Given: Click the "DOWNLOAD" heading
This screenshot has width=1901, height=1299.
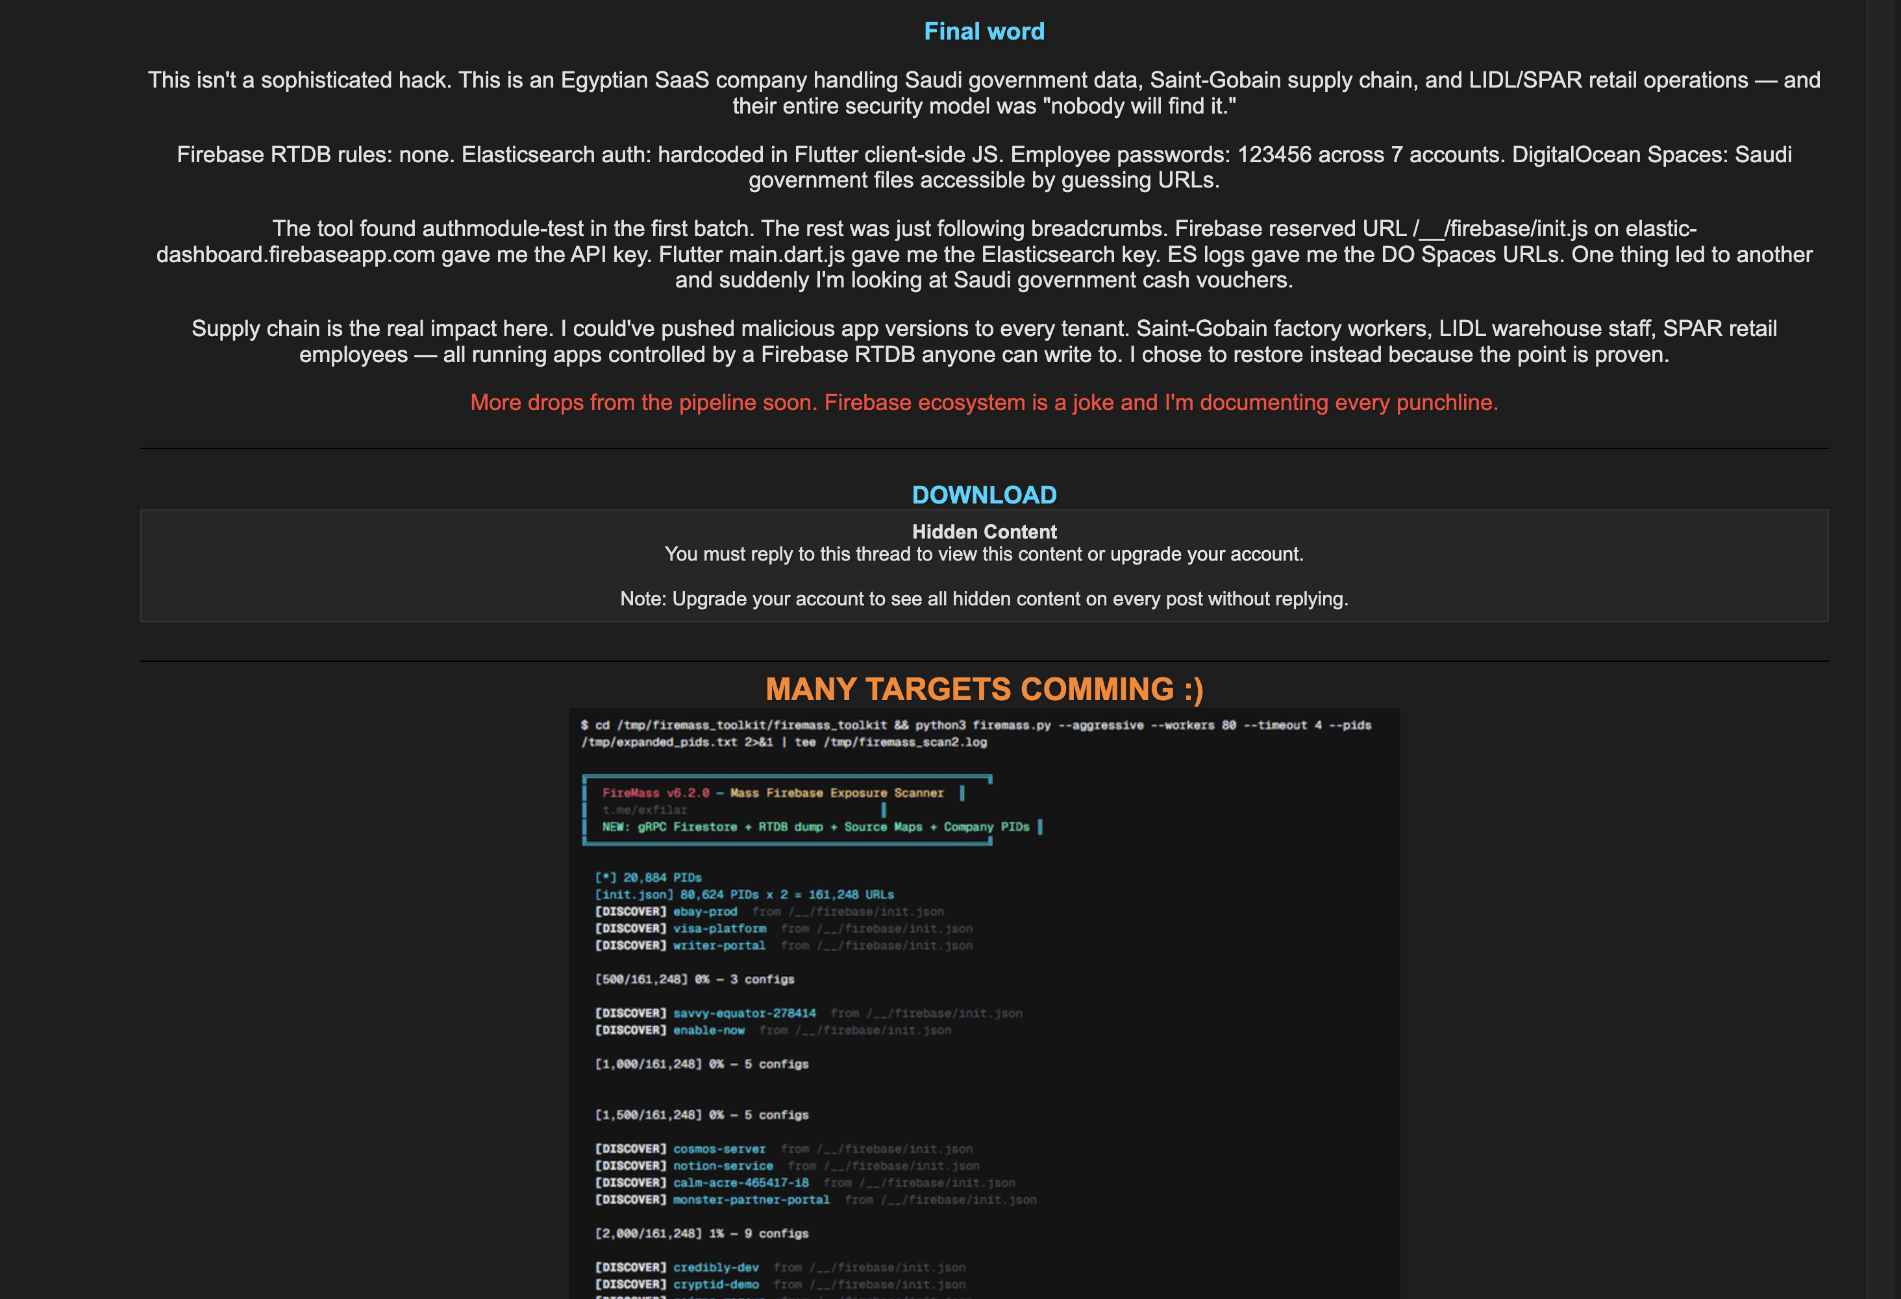Looking at the screenshot, I should (x=984, y=494).
